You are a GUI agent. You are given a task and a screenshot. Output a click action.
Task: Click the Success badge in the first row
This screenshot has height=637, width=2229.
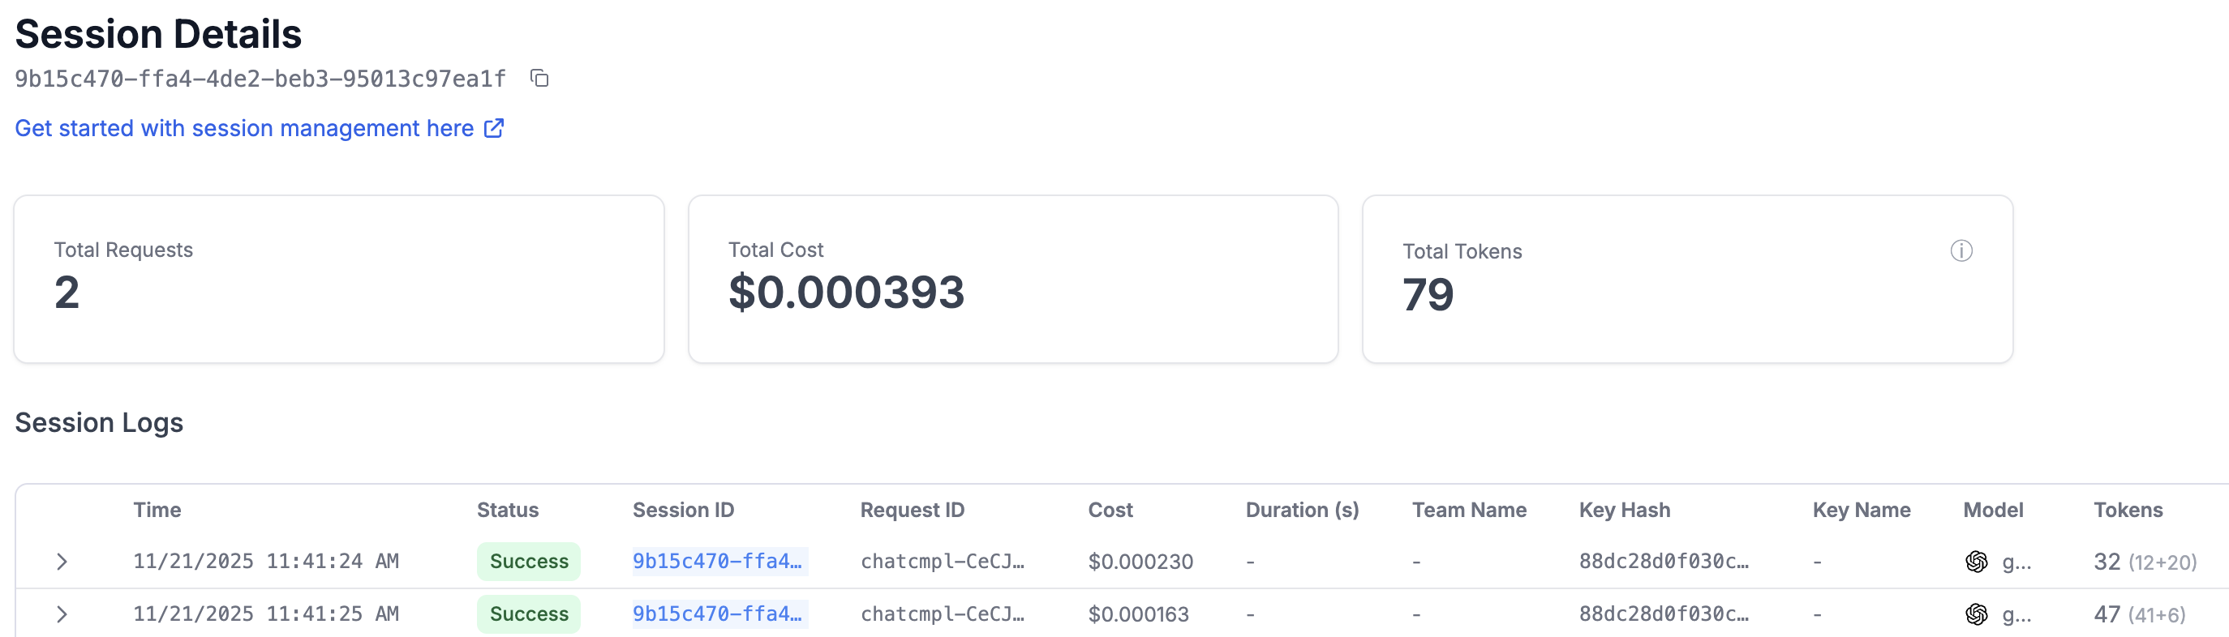tap(529, 562)
